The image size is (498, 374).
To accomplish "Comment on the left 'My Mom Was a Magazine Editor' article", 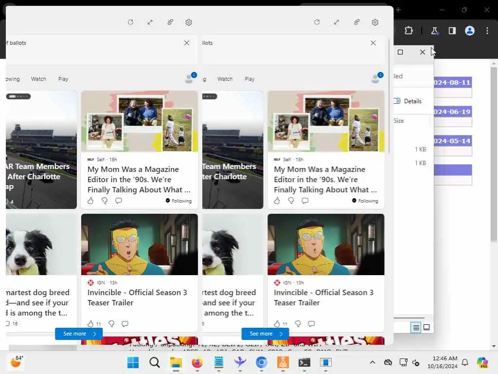I will (x=119, y=201).
